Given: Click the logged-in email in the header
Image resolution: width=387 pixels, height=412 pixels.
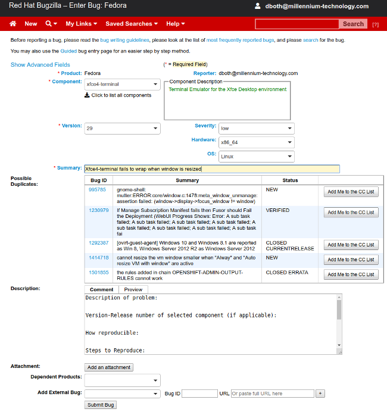Looking at the screenshot, I should coord(317,6).
